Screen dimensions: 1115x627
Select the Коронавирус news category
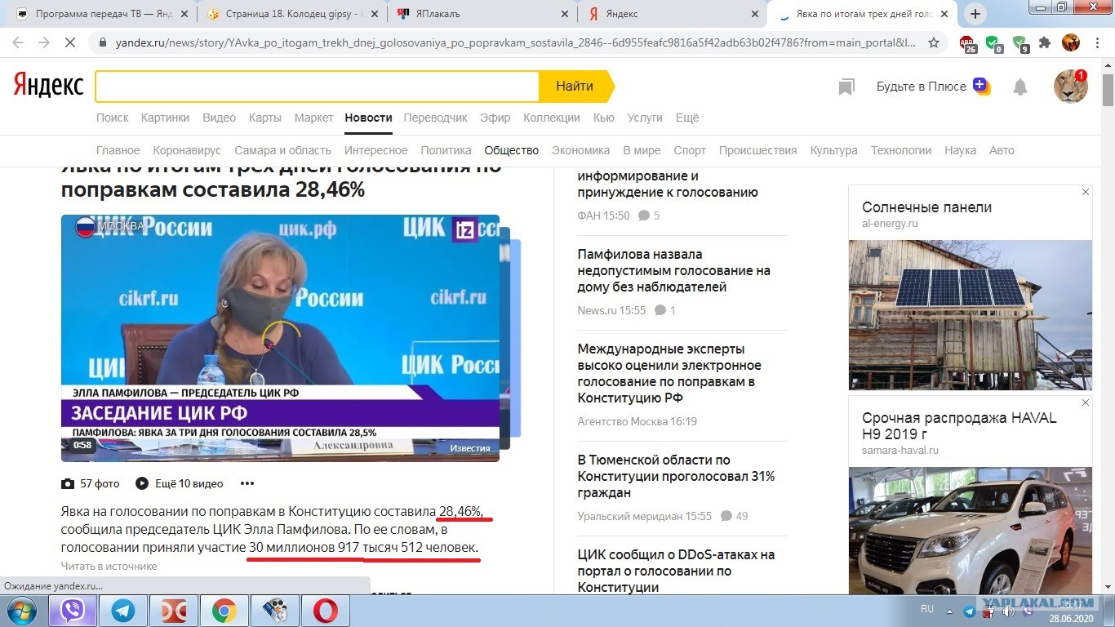(187, 150)
